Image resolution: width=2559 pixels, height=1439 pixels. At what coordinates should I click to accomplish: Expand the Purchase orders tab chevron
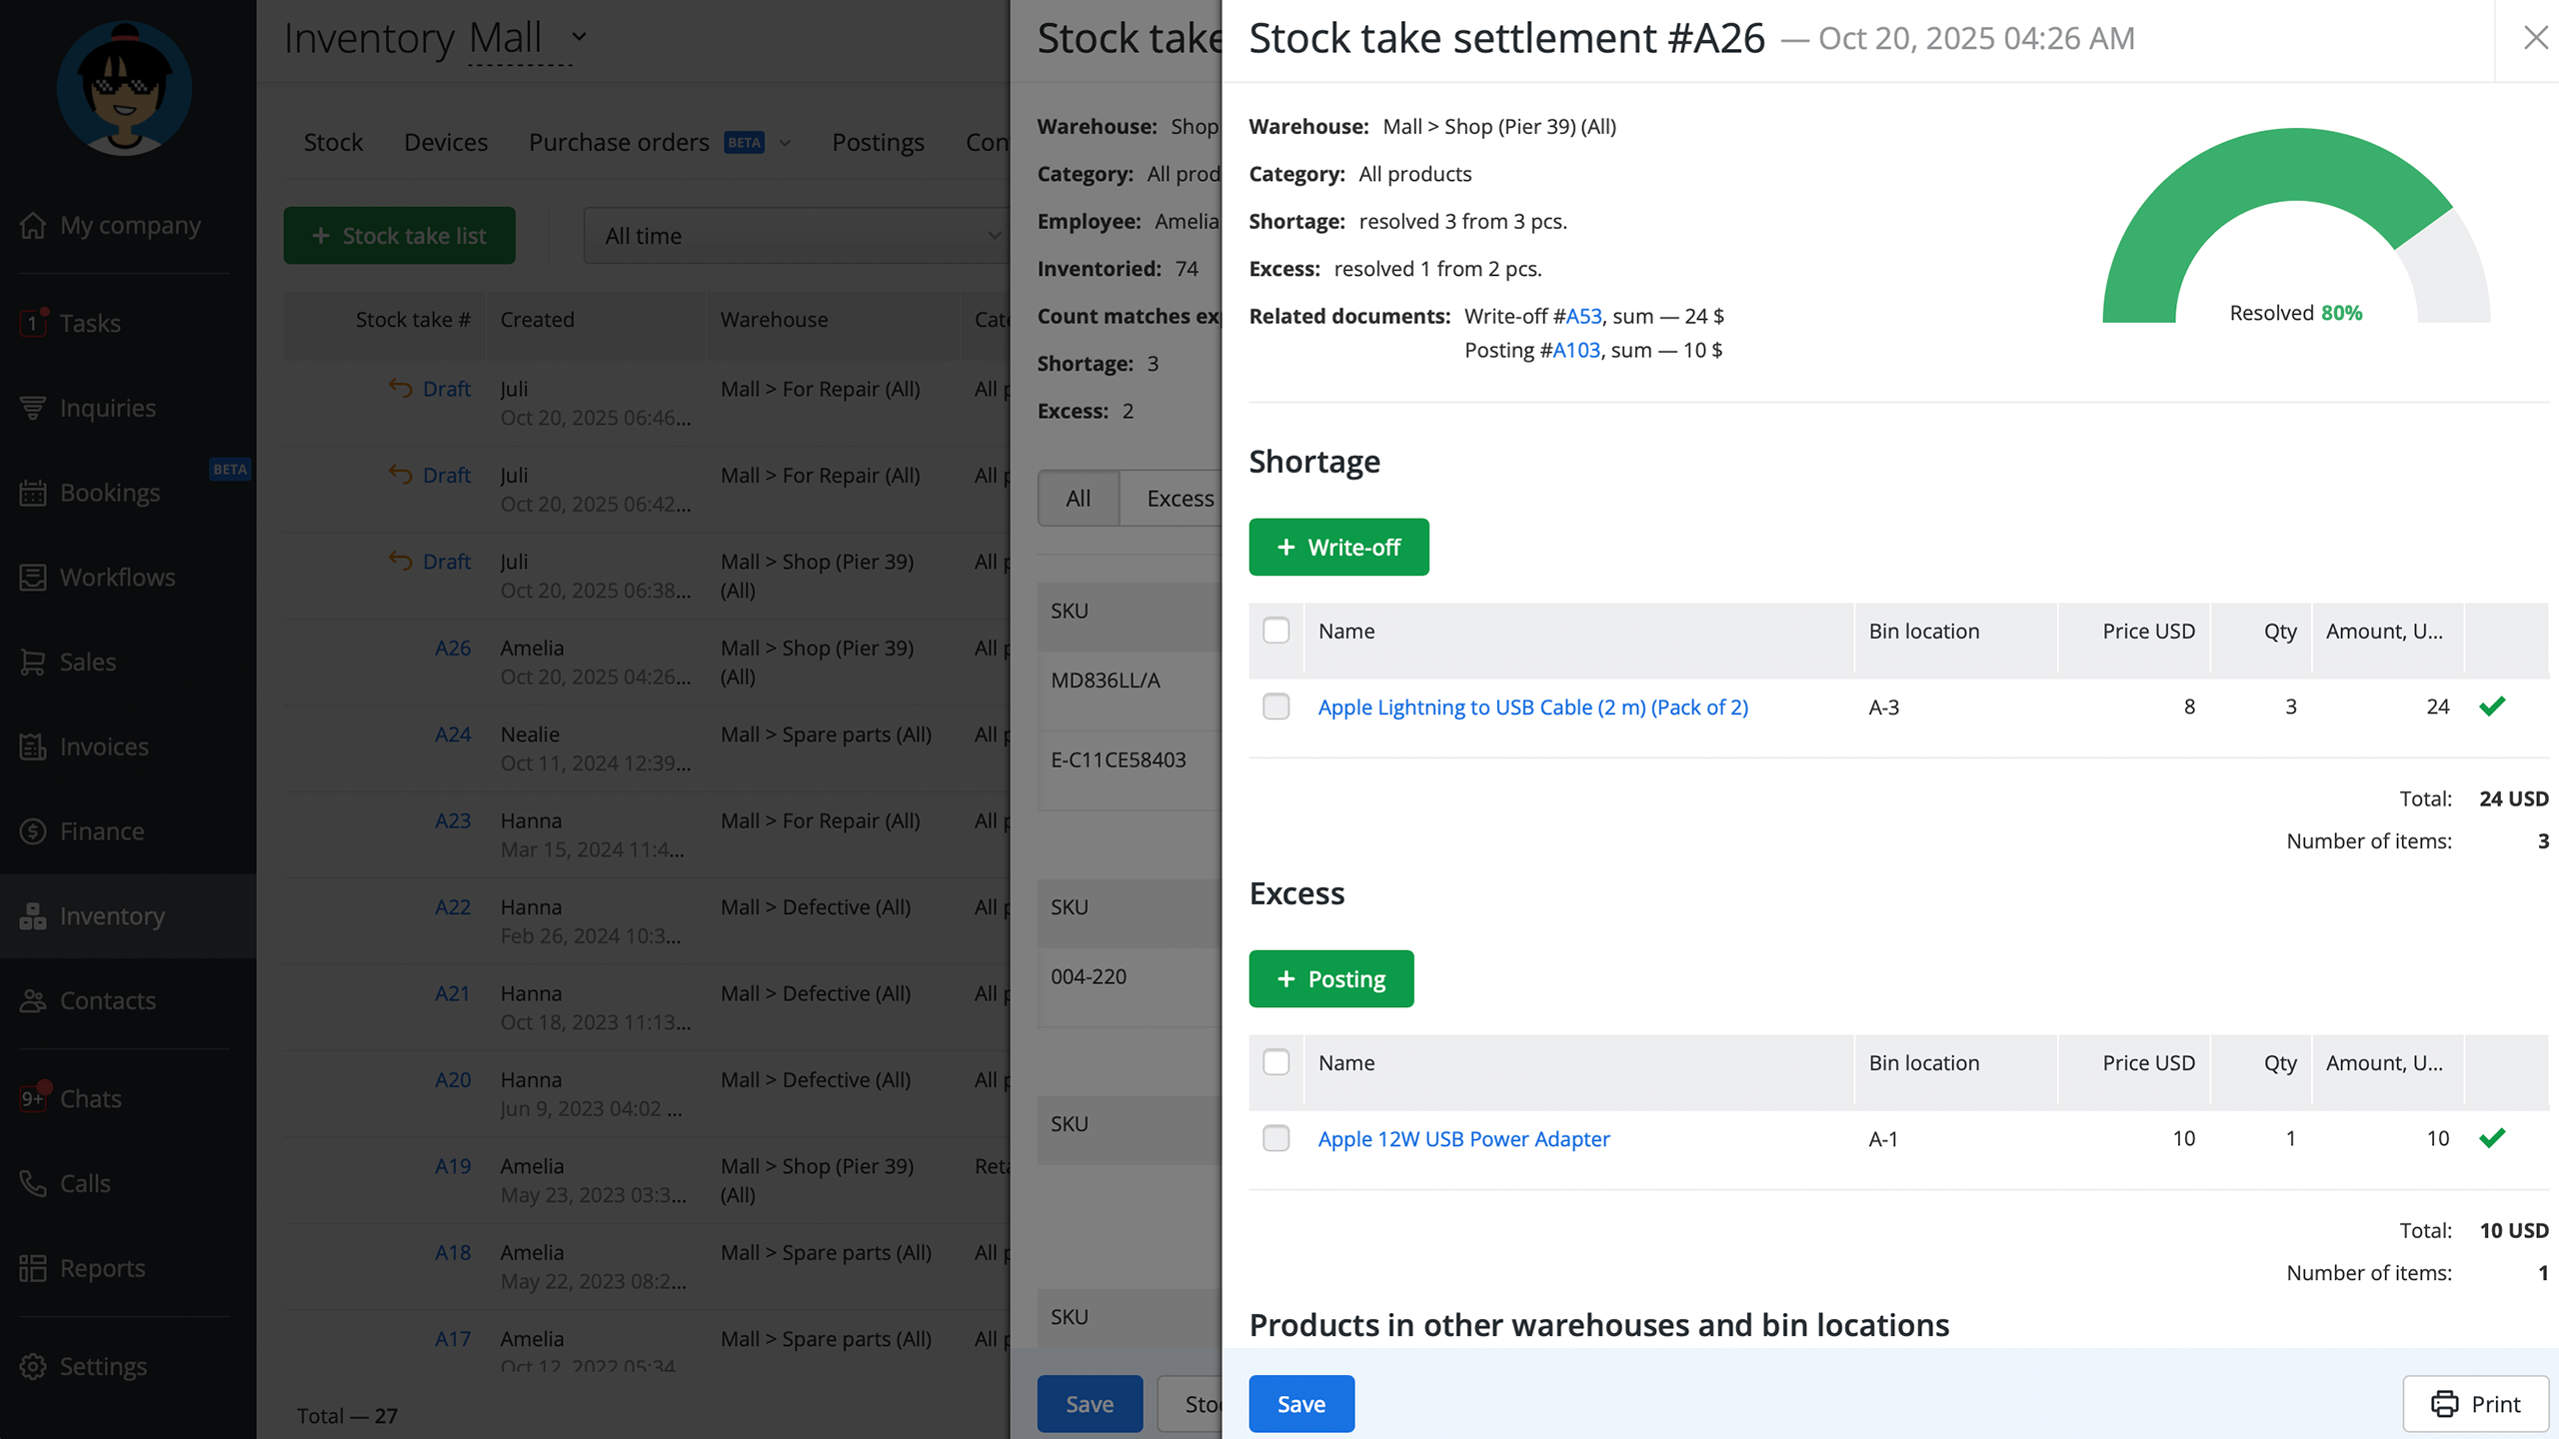(786, 143)
